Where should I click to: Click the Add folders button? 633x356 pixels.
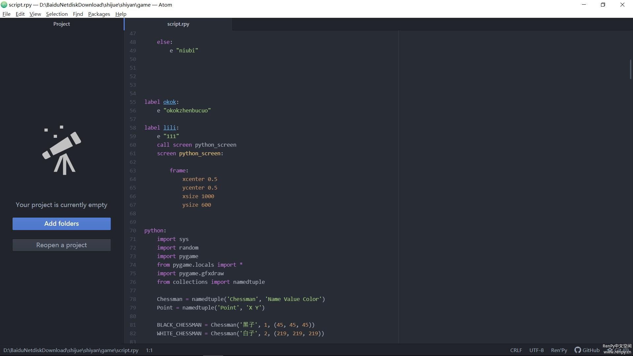(x=62, y=223)
